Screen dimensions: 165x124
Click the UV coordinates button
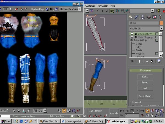coord(52,9)
